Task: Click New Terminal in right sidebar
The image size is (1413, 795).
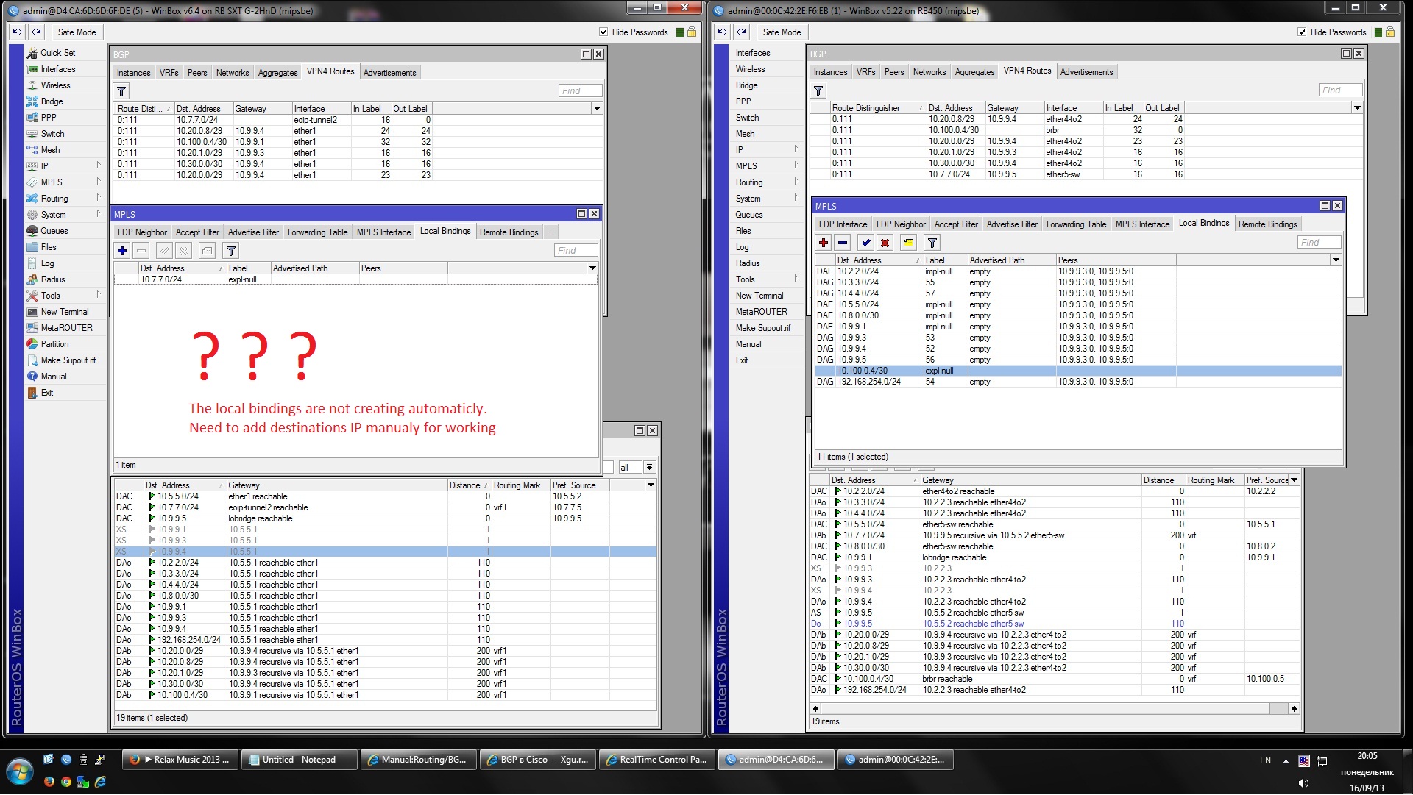Action: (759, 296)
